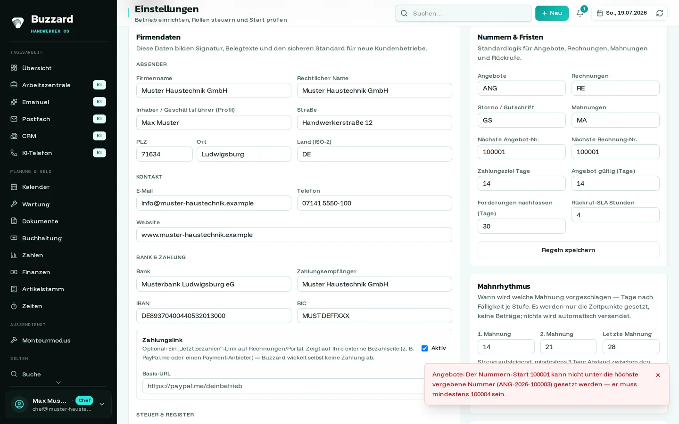Click the Rechtlicher Name field
The height and width of the screenshot is (424, 679).
point(374,90)
